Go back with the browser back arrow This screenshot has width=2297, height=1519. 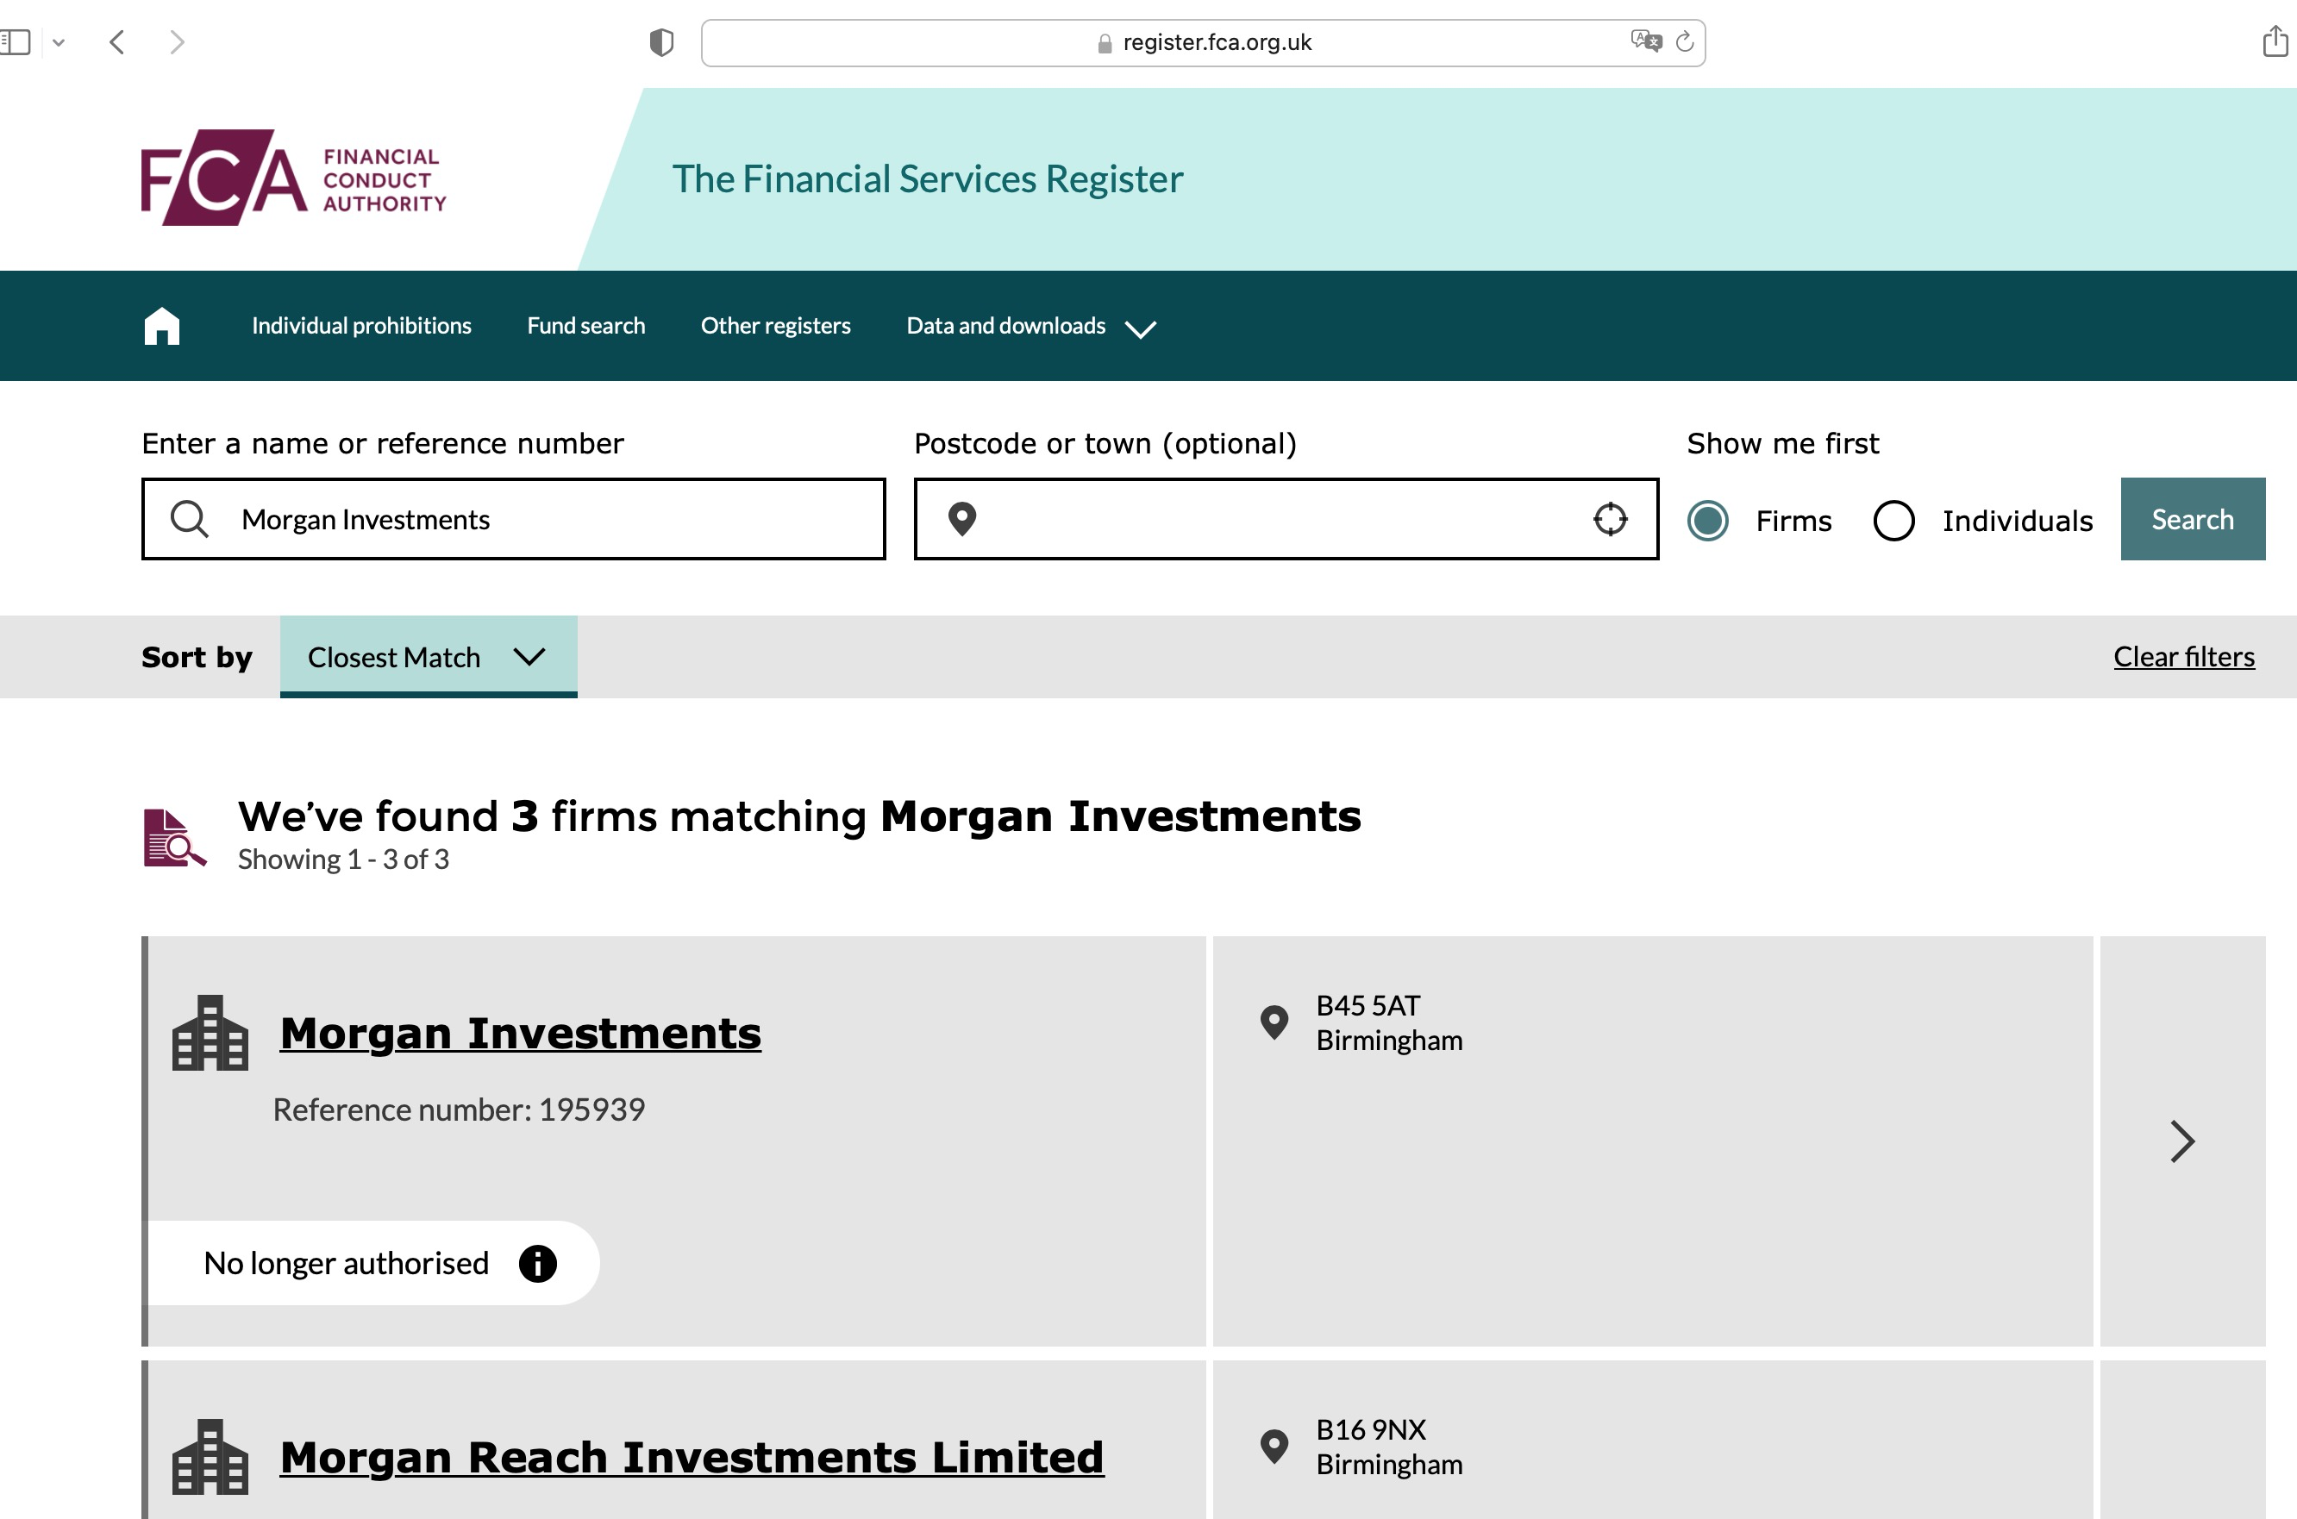(117, 41)
